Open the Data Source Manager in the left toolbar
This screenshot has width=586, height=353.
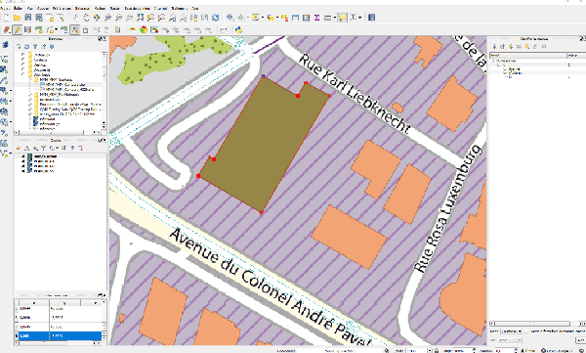5,45
